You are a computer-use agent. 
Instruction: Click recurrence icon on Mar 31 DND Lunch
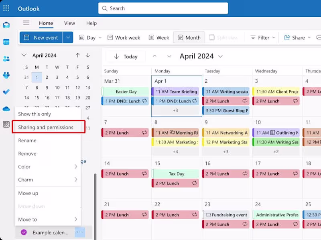pyautogui.click(x=144, y=101)
